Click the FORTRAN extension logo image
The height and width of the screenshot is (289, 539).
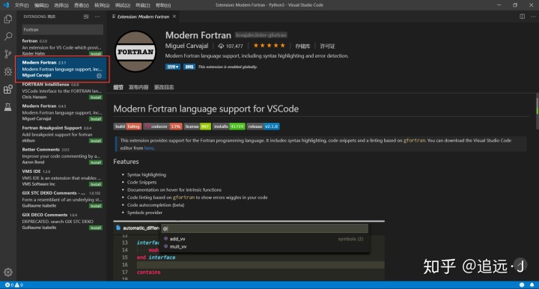pos(135,52)
